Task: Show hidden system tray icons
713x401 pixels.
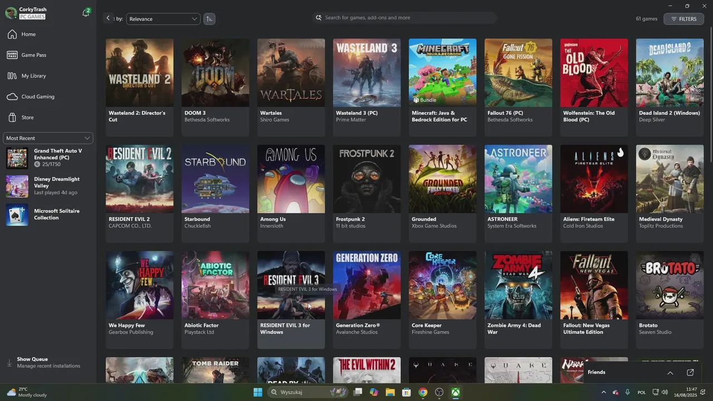Action: pyautogui.click(x=603, y=392)
